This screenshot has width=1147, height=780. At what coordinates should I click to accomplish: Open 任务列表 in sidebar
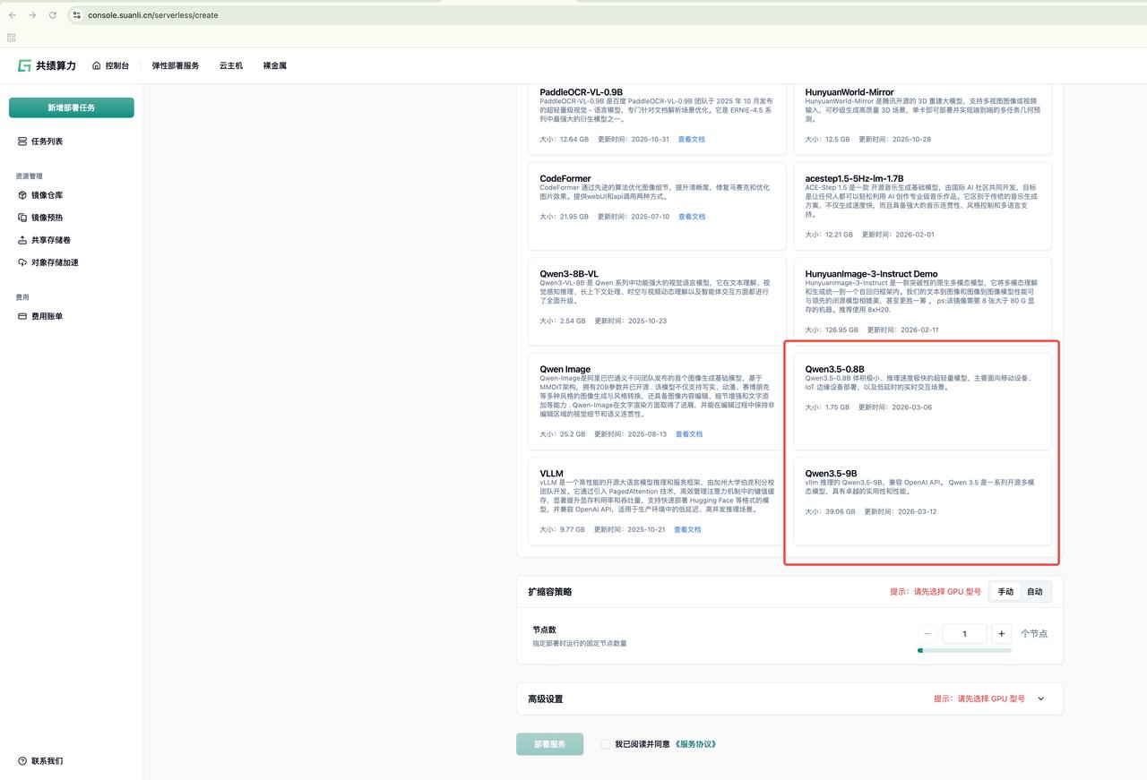click(47, 141)
